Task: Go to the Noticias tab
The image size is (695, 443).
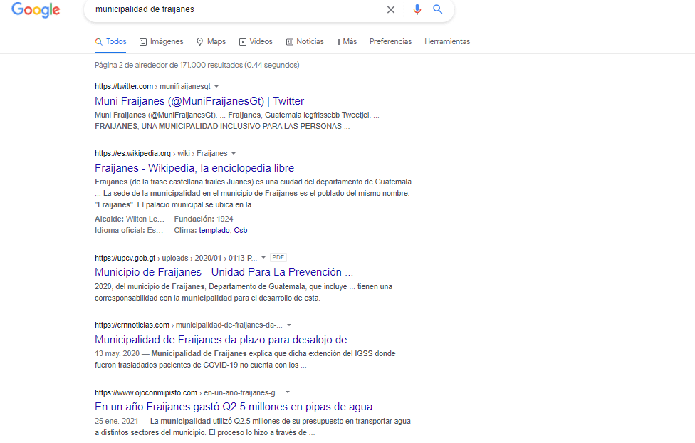Action: 304,41
